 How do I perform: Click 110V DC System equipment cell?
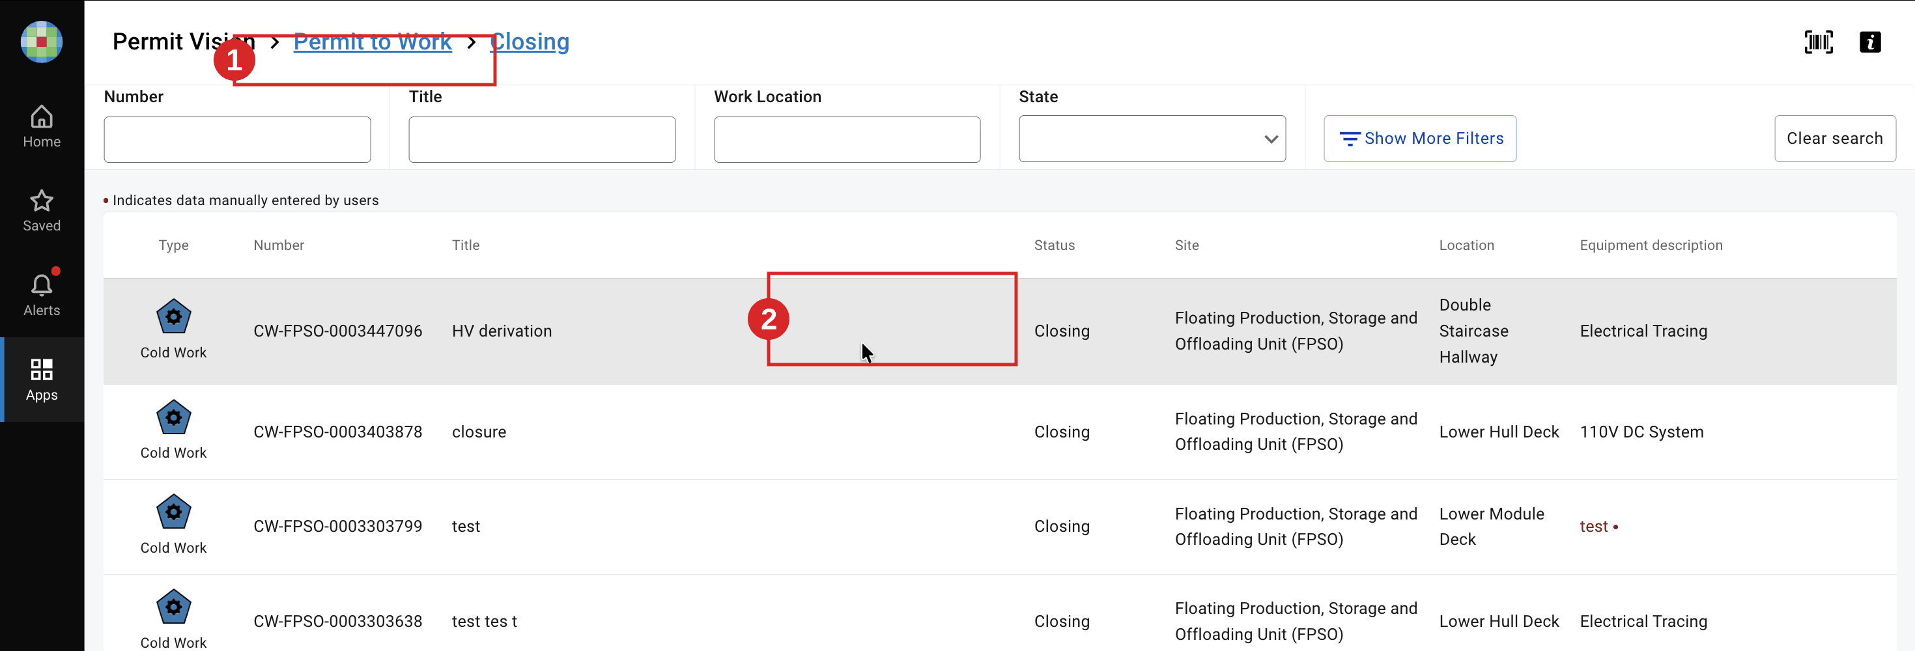click(x=1641, y=432)
